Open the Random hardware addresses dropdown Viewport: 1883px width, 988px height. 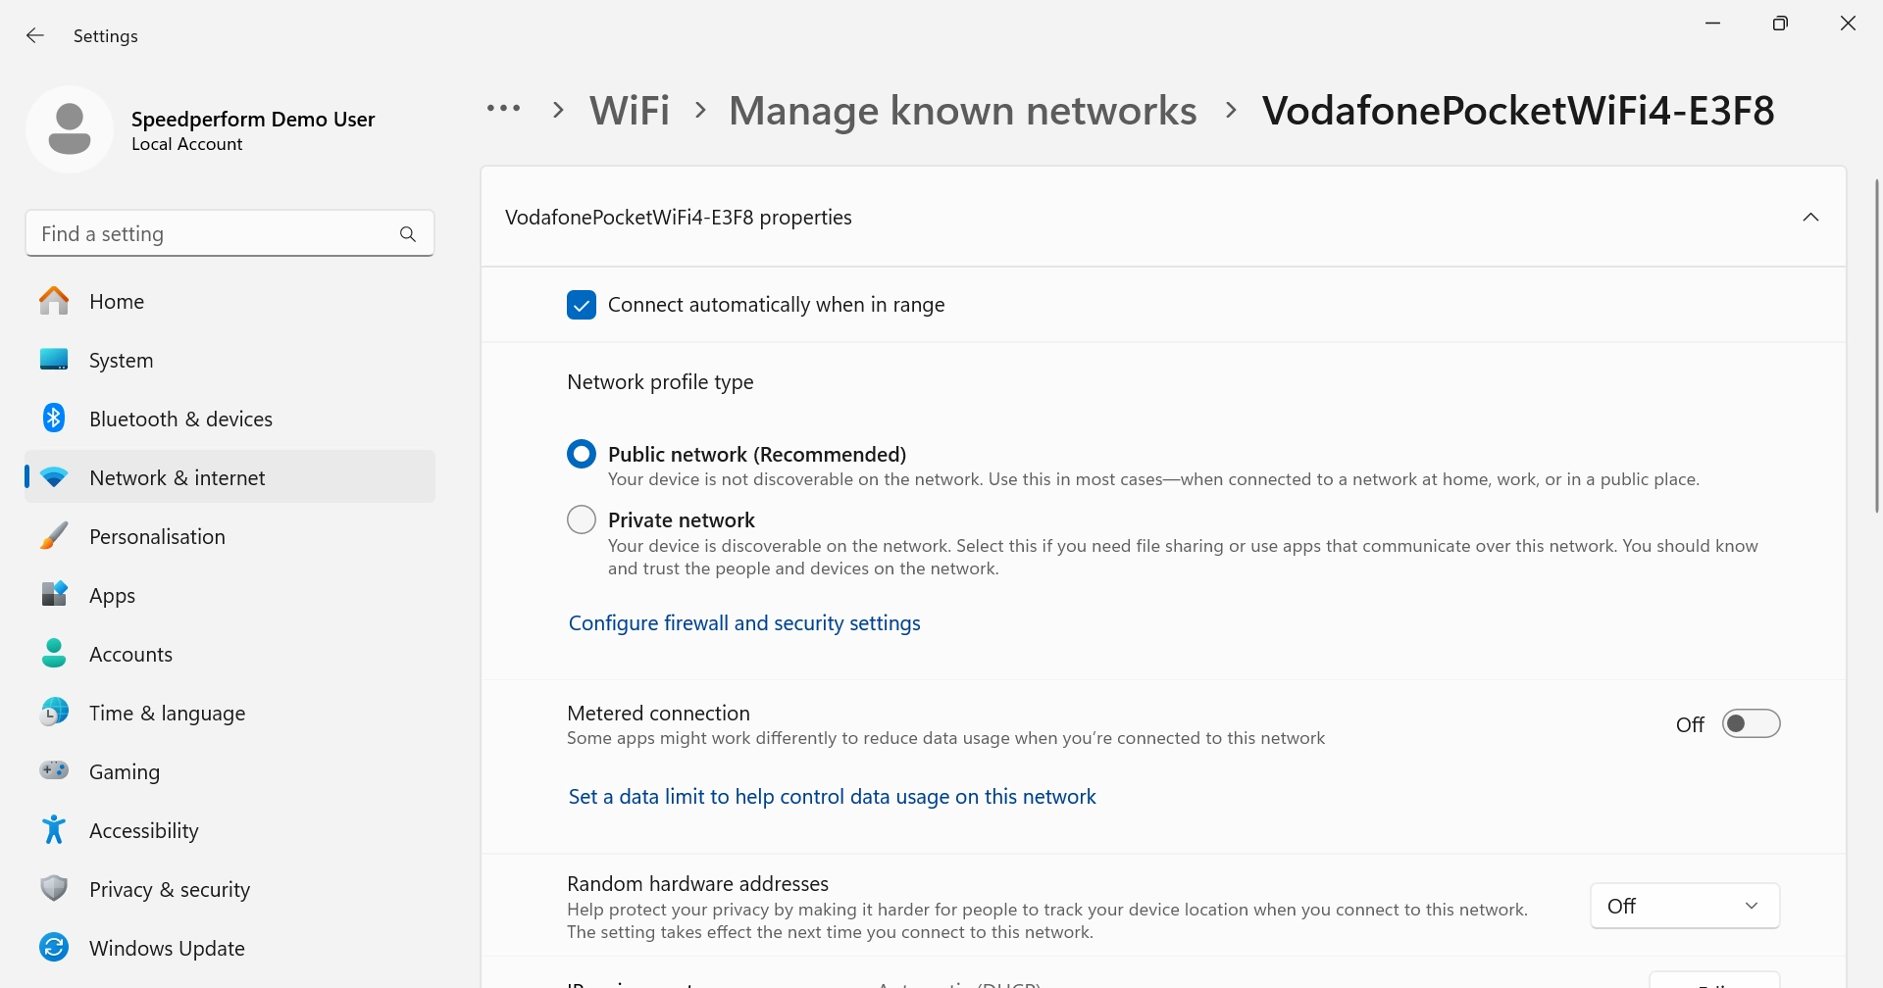coord(1684,907)
